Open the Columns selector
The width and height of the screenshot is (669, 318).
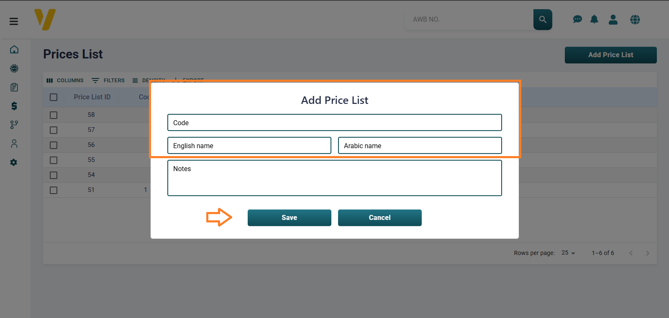point(65,81)
